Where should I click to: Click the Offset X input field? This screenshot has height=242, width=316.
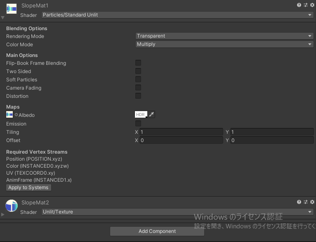coord(181,140)
